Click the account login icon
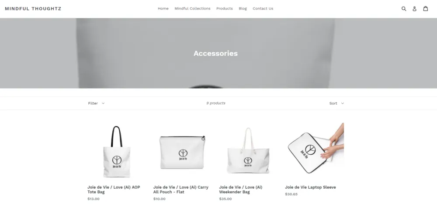Viewport: 437px width, 207px height. [414, 9]
